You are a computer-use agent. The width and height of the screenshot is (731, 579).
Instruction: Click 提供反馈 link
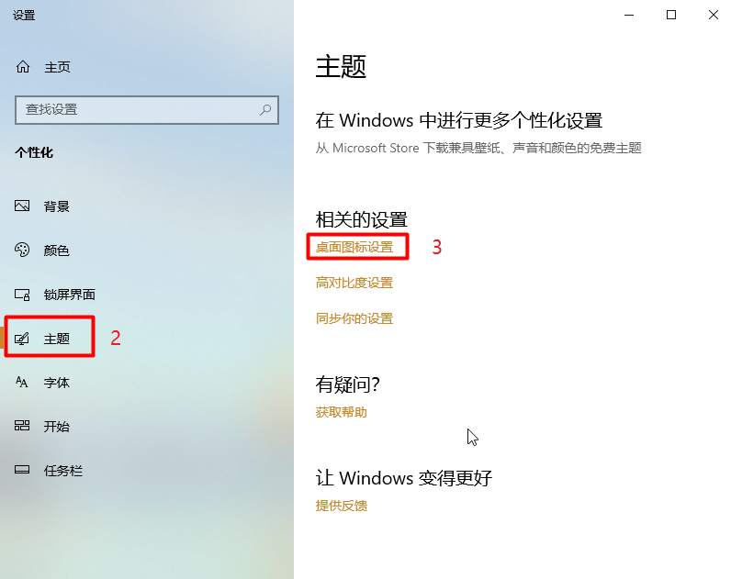[342, 506]
